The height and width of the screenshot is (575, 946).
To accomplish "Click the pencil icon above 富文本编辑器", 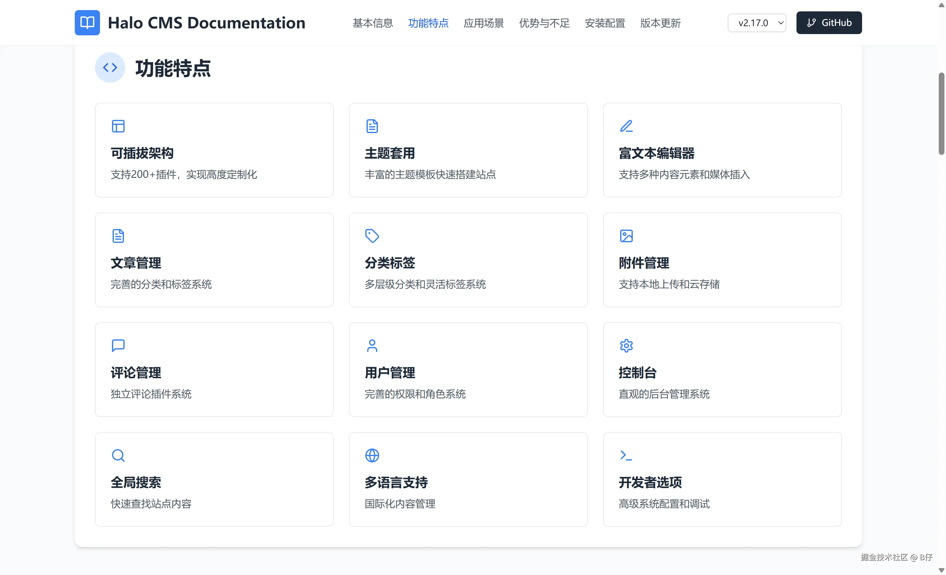I will click(x=626, y=126).
